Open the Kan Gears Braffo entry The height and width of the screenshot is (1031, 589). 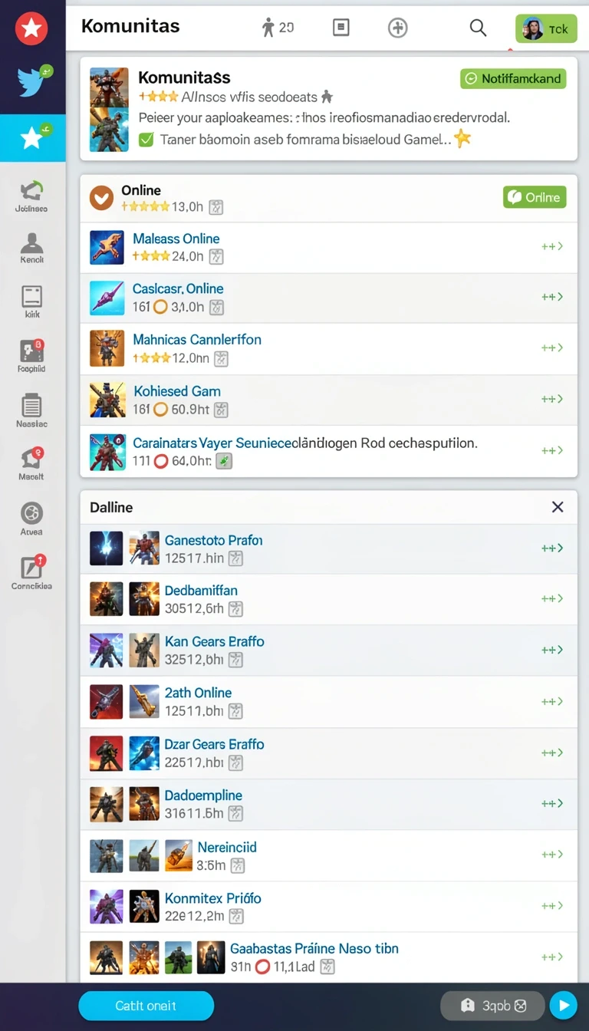[x=215, y=641]
